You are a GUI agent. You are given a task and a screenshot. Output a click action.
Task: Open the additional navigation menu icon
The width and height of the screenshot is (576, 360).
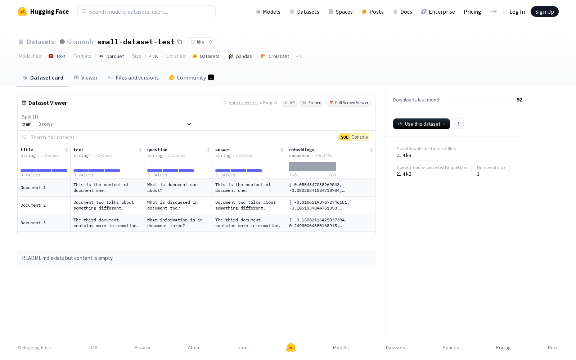click(x=493, y=12)
